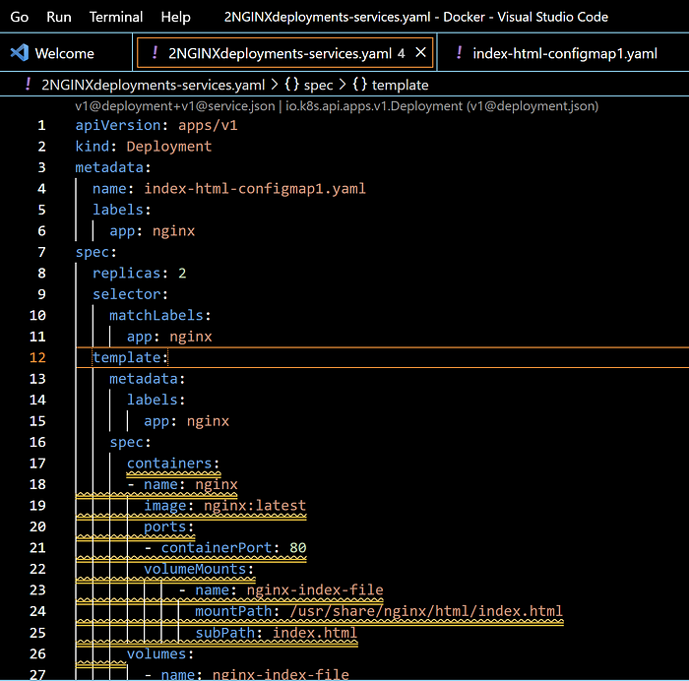Click YAML icon on index-html-configmap1.yaml tab
This screenshot has width=689, height=681.
click(460, 53)
